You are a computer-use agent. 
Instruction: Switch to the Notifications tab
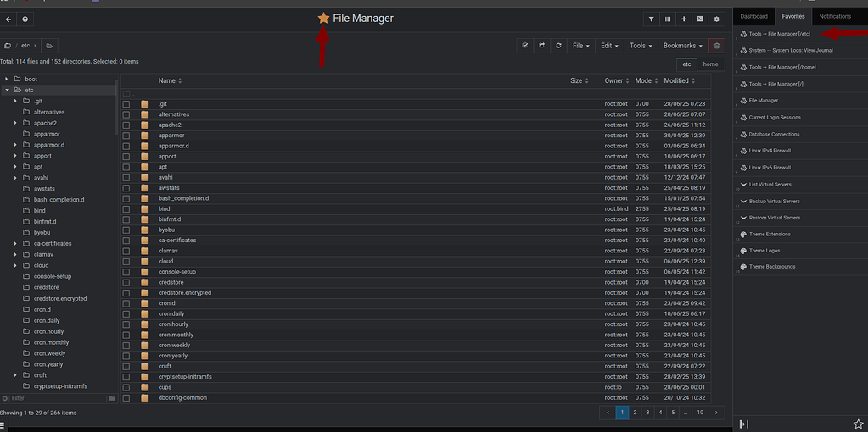pos(835,17)
